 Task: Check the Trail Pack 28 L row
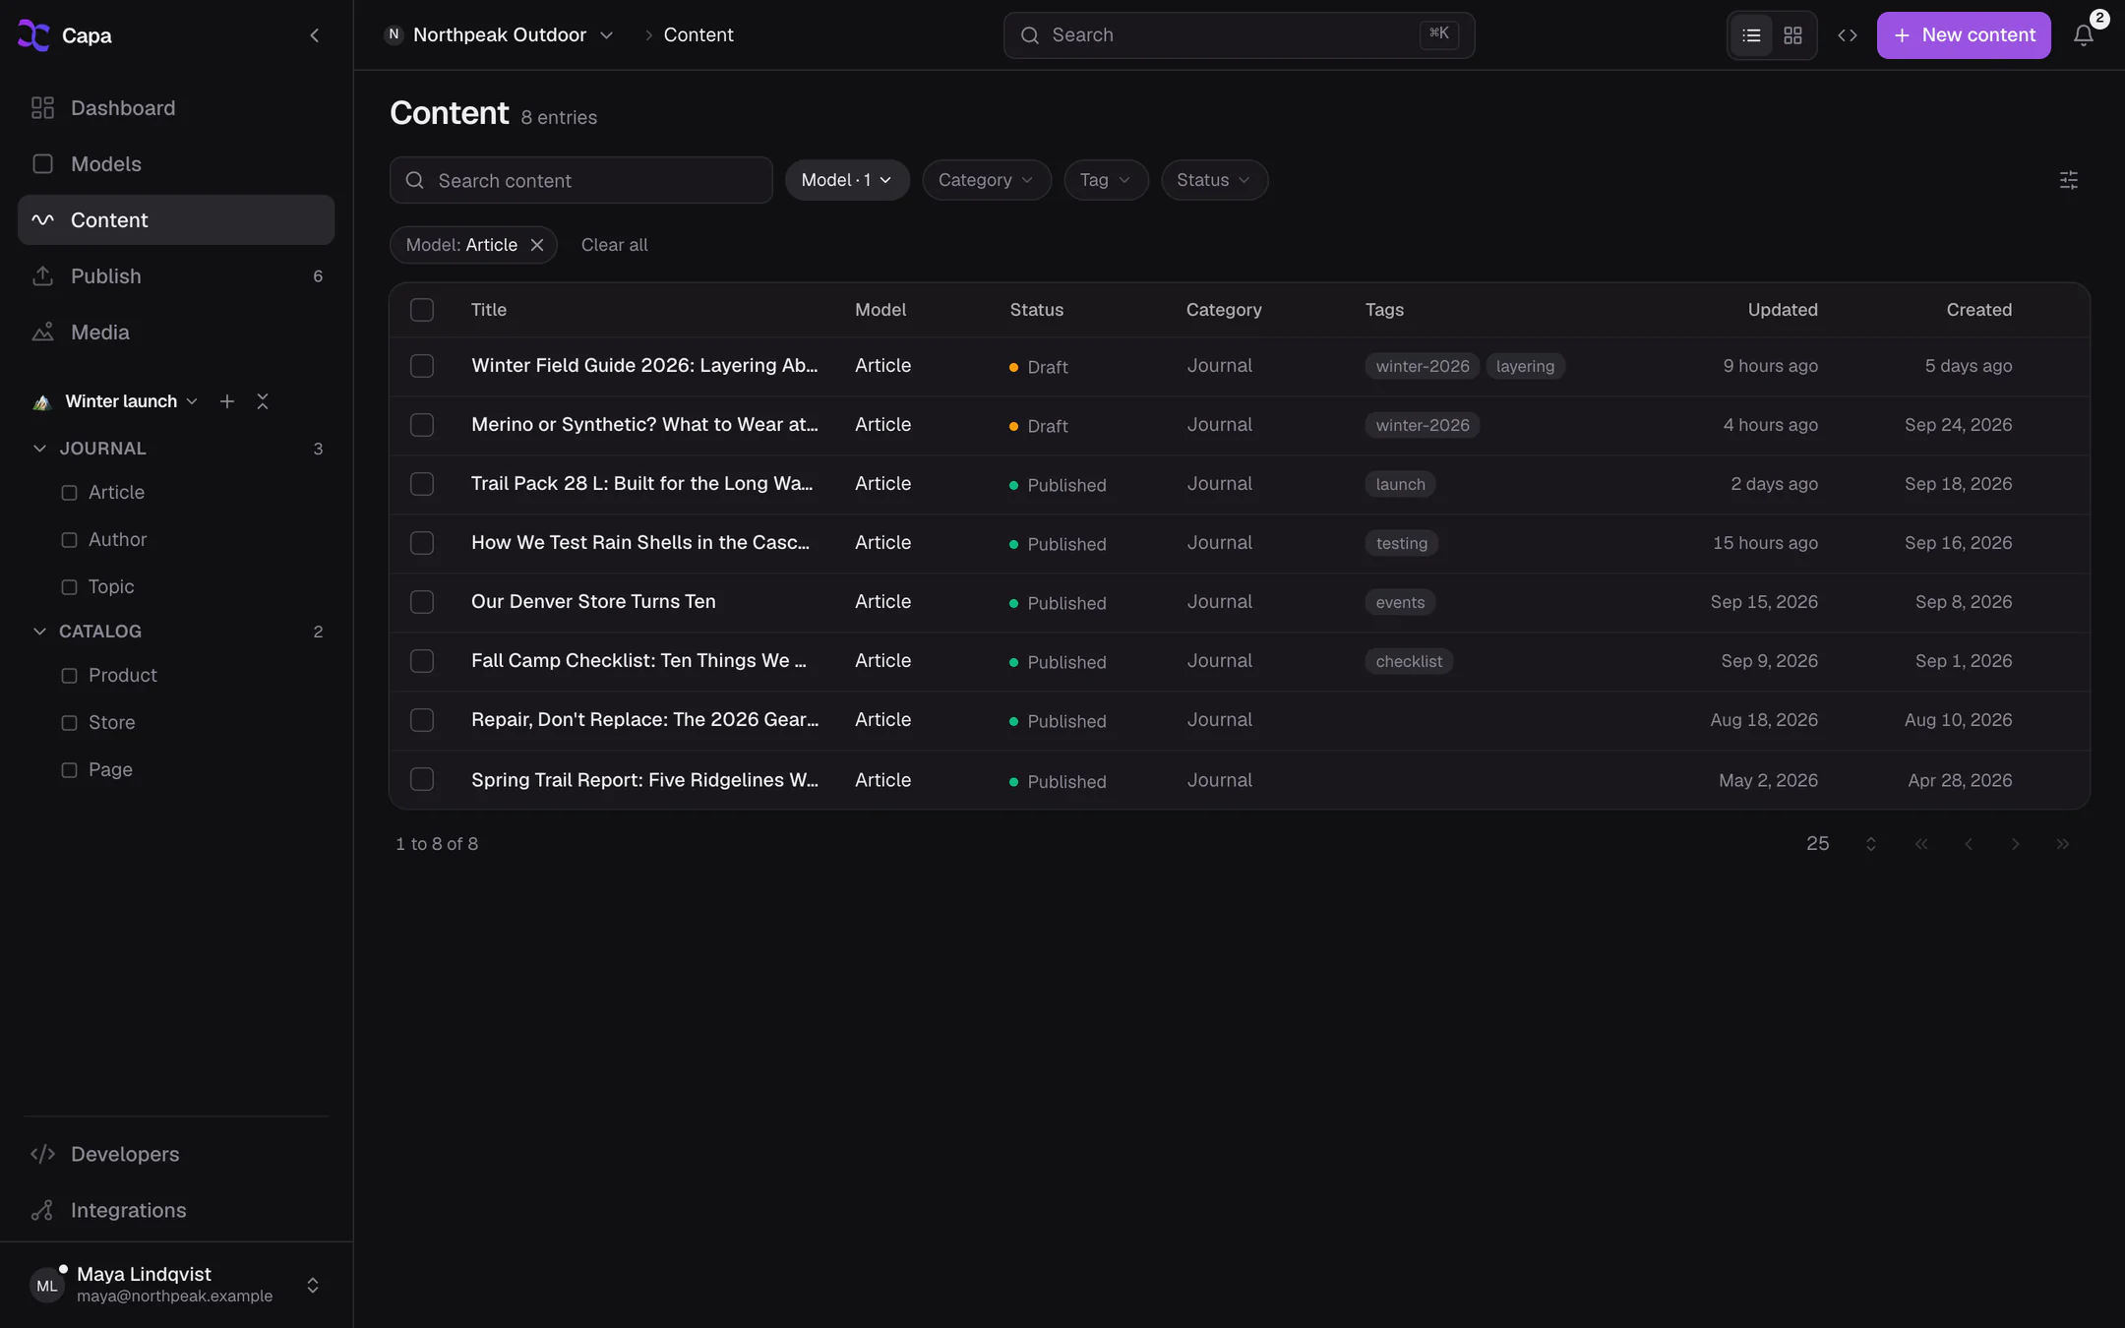[x=422, y=484]
